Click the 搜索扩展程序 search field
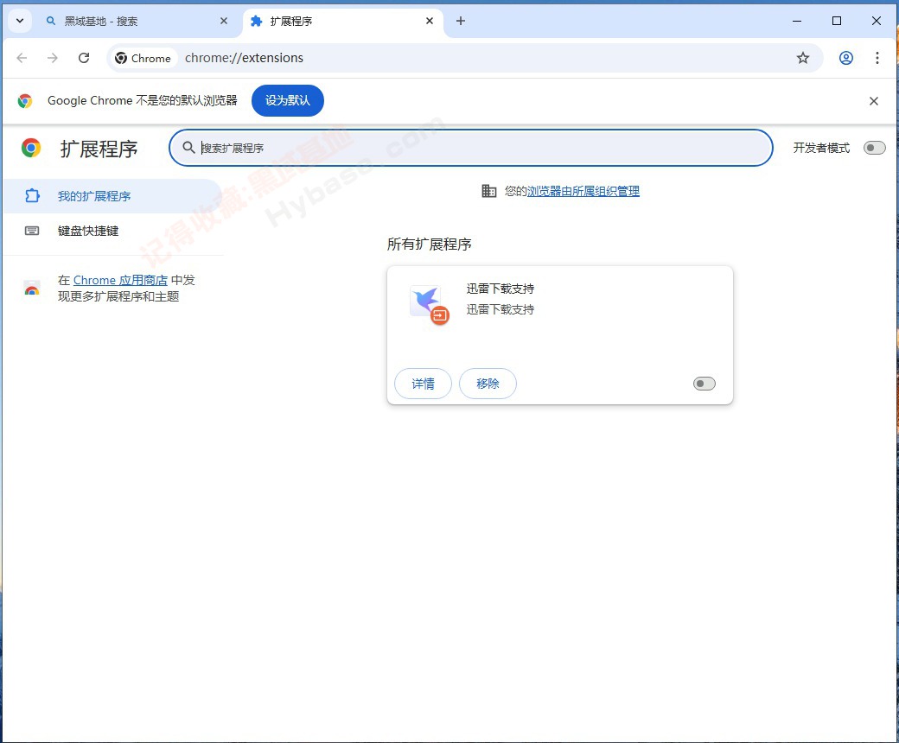Image resolution: width=899 pixels, height=743 pixels. point(471,148)
